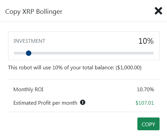Image resolution: width=167 pixels, height=138 pixels.
Task: Click the slider track at its midpoint
Action: 84,53
